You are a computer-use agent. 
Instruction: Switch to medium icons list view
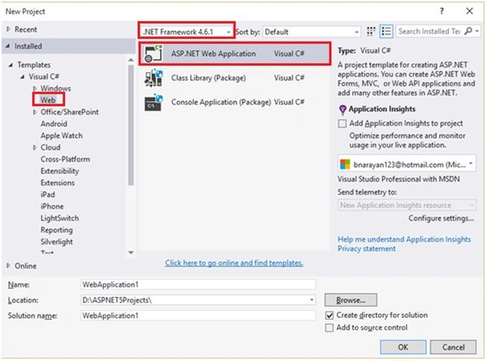(386, 32)
